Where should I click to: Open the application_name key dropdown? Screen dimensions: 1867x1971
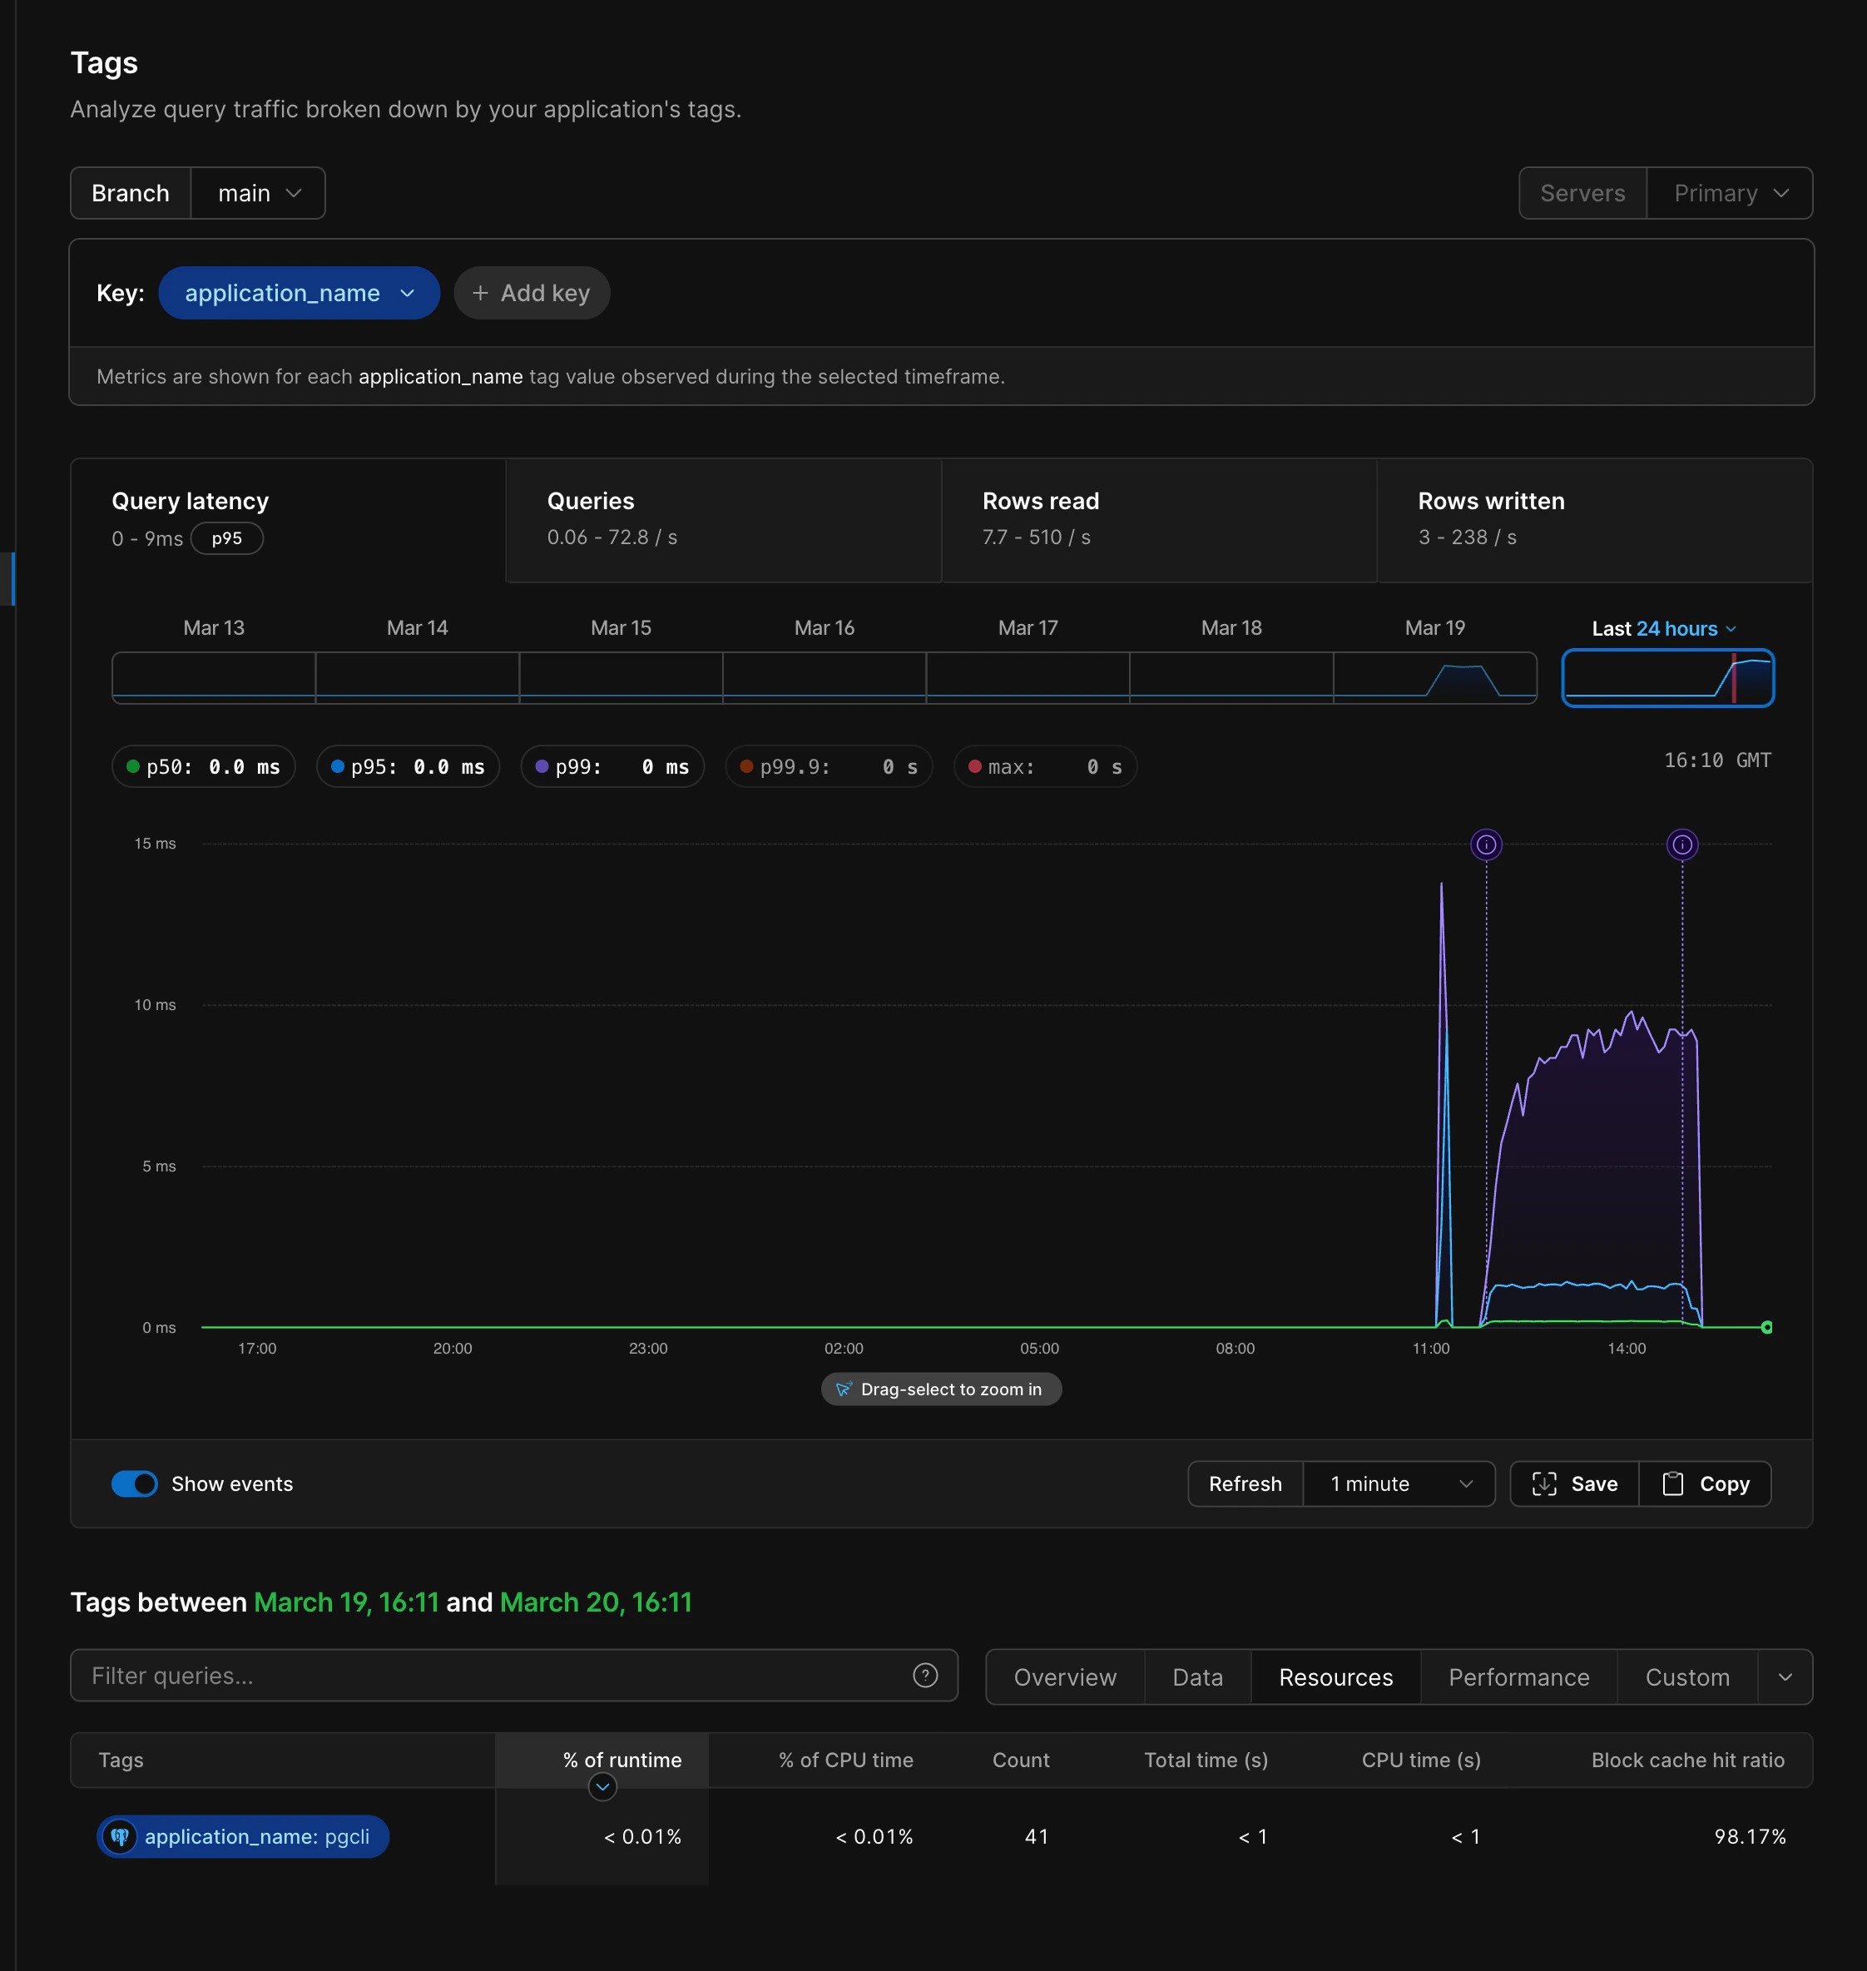point(299,293)
